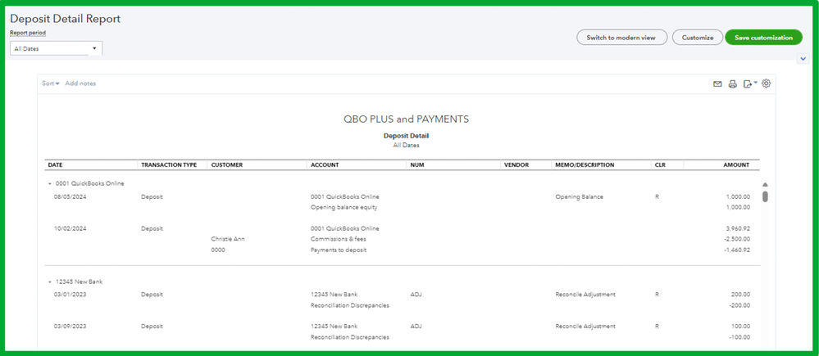The height and width of the screenshot is (356, 819).
Task: Click the NUM column header
Action: coord(416,164)
